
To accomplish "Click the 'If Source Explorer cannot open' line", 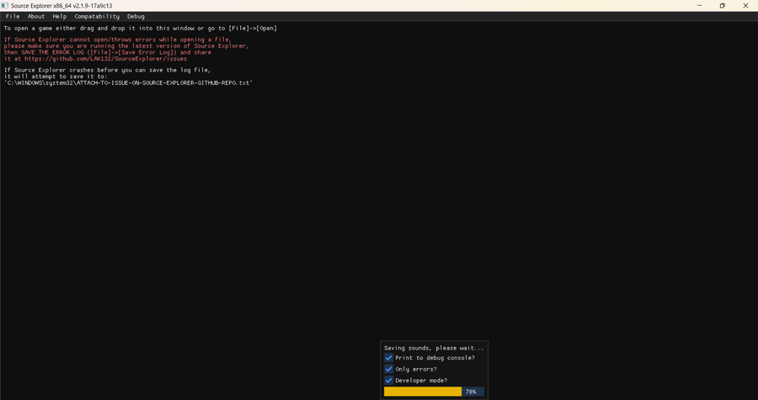I will [117, 39].
